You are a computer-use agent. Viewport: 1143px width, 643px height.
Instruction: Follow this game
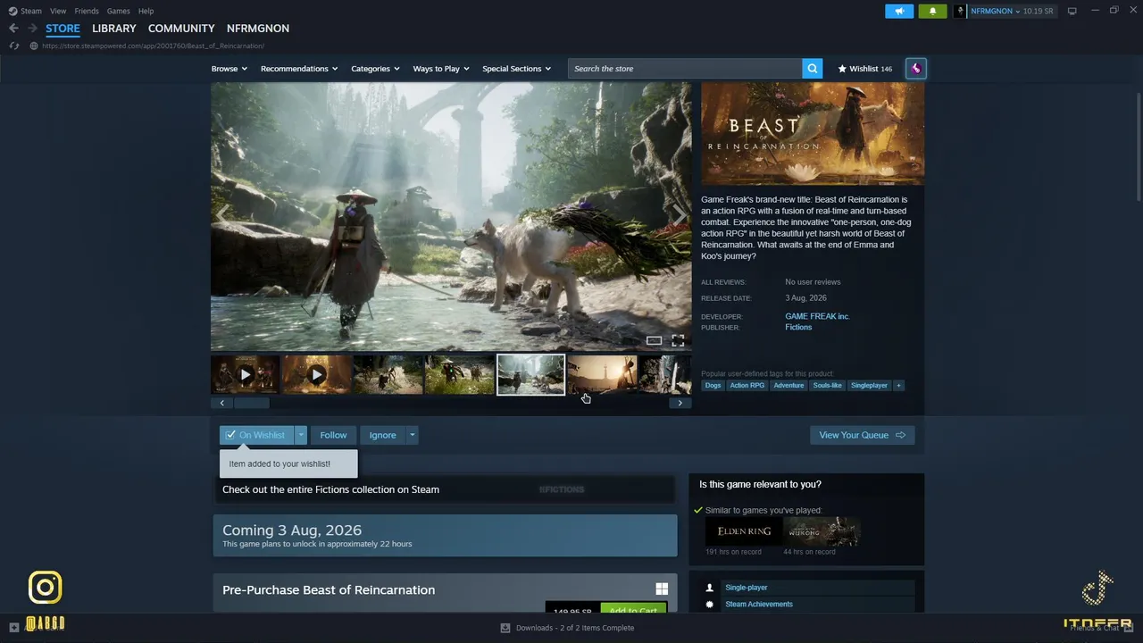pos(333,435)
